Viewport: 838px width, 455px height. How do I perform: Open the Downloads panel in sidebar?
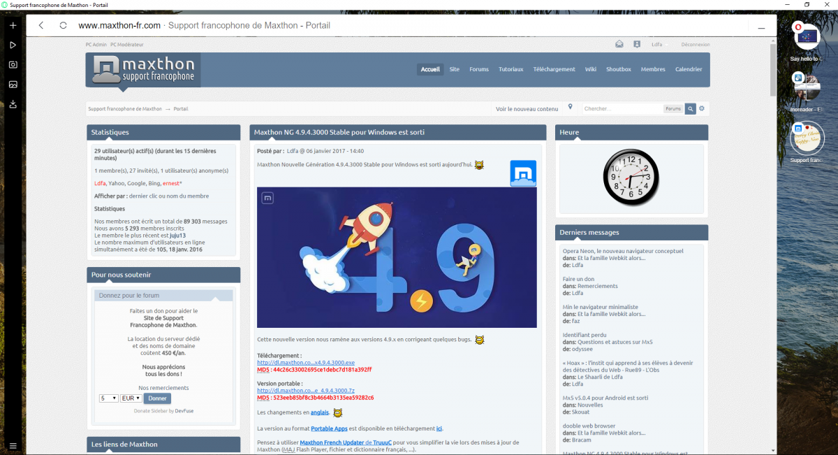click(13, 104)
